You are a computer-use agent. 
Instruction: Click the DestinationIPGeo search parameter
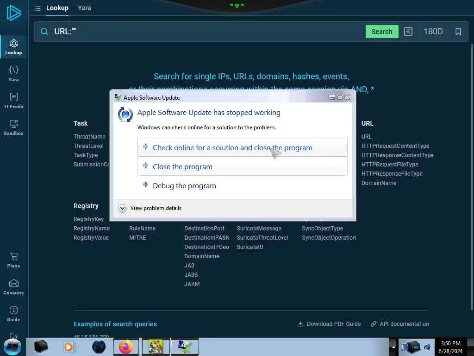[x=206, y=247]
